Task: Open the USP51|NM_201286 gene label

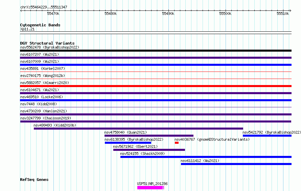Action: (152, 184)
